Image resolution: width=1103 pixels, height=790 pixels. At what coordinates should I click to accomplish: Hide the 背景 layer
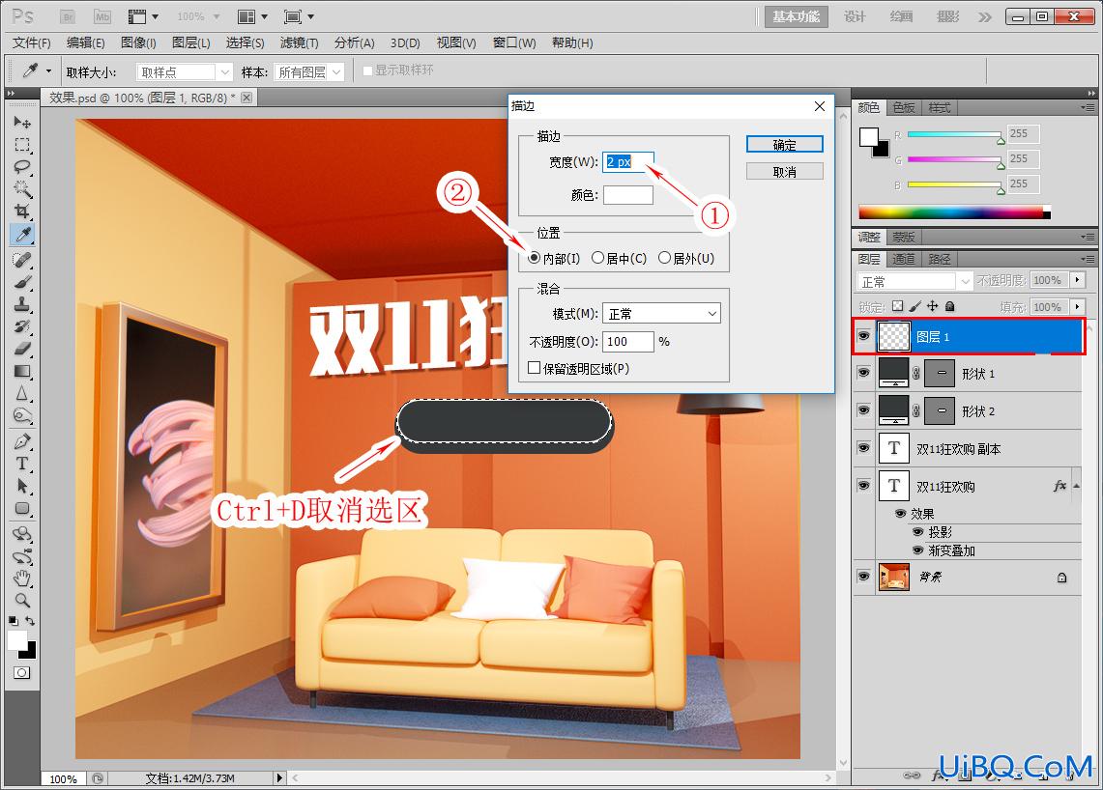click(863, 576)
